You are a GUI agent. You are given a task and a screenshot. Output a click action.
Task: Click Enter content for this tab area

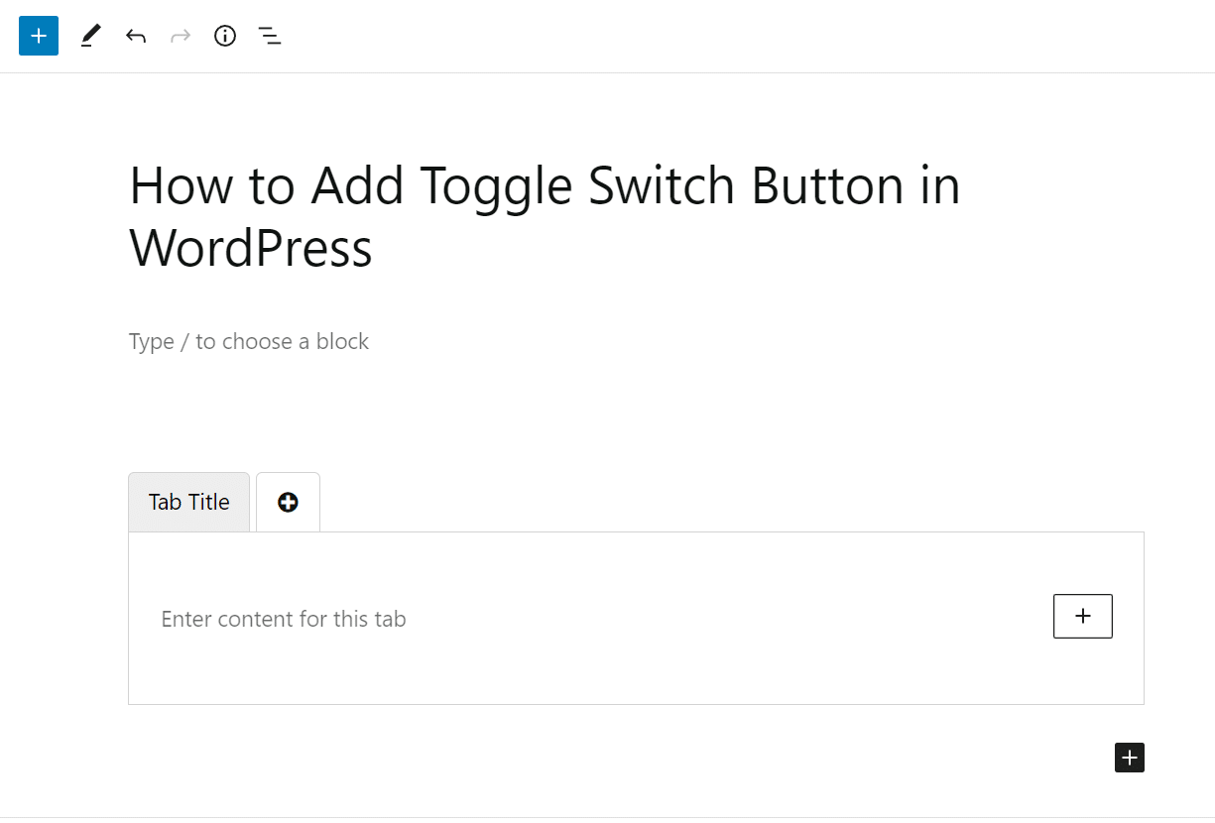284,618
